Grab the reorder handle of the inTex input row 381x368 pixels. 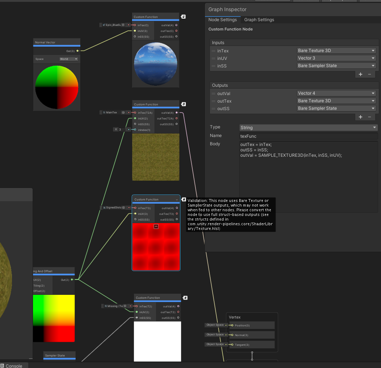[x=213, y=51]
